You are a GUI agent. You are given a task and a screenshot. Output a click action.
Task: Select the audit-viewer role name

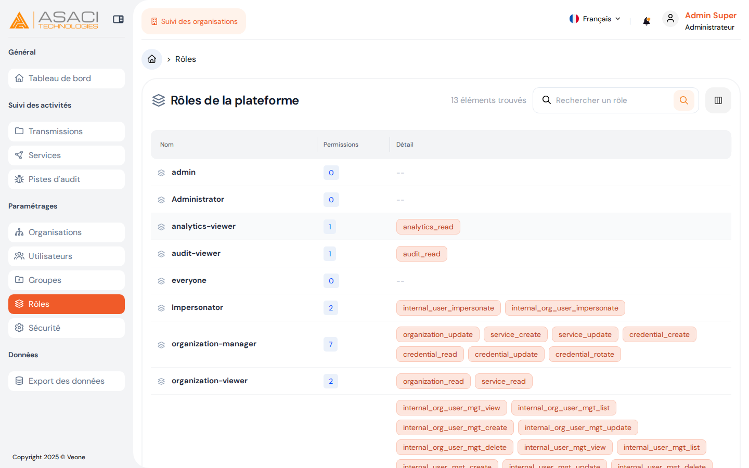(x=196, y=253)
